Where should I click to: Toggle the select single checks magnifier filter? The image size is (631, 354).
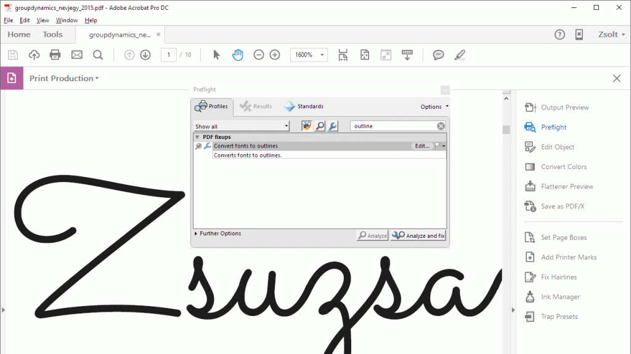point(320,126)
